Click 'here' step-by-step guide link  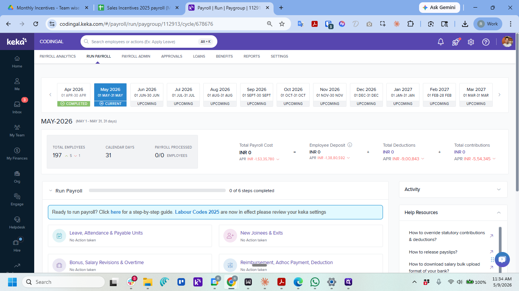click(116, 212)
